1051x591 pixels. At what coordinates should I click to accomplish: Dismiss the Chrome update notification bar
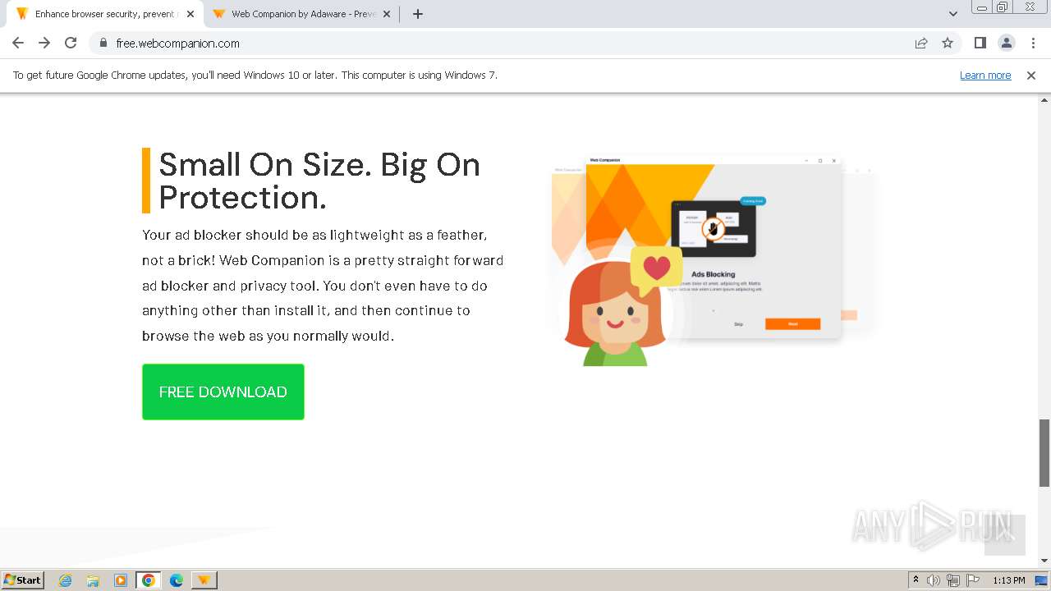click(1031, 75)
